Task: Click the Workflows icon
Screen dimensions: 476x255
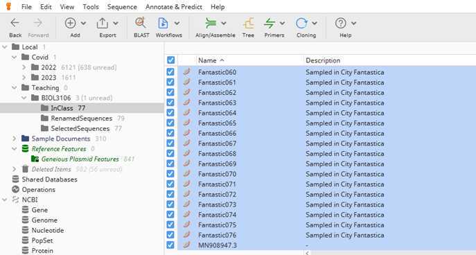Action: pos(163,23)
